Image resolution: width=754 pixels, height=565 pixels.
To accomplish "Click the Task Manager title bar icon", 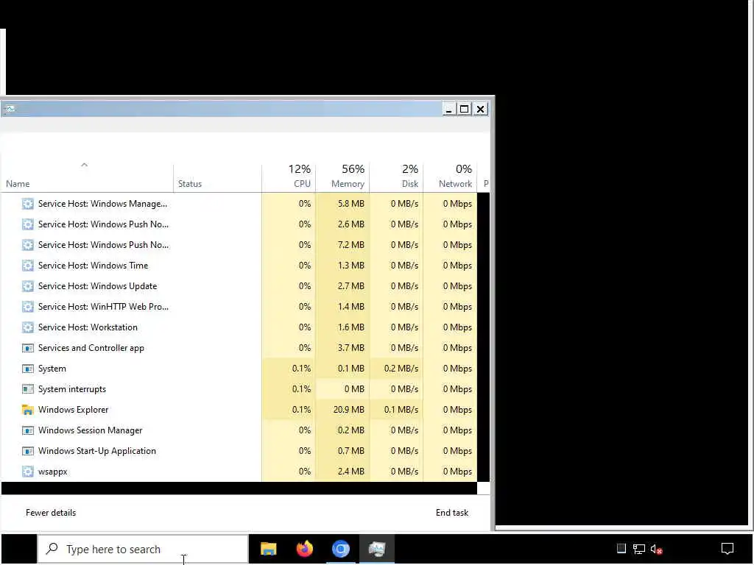I will [10, 109].
